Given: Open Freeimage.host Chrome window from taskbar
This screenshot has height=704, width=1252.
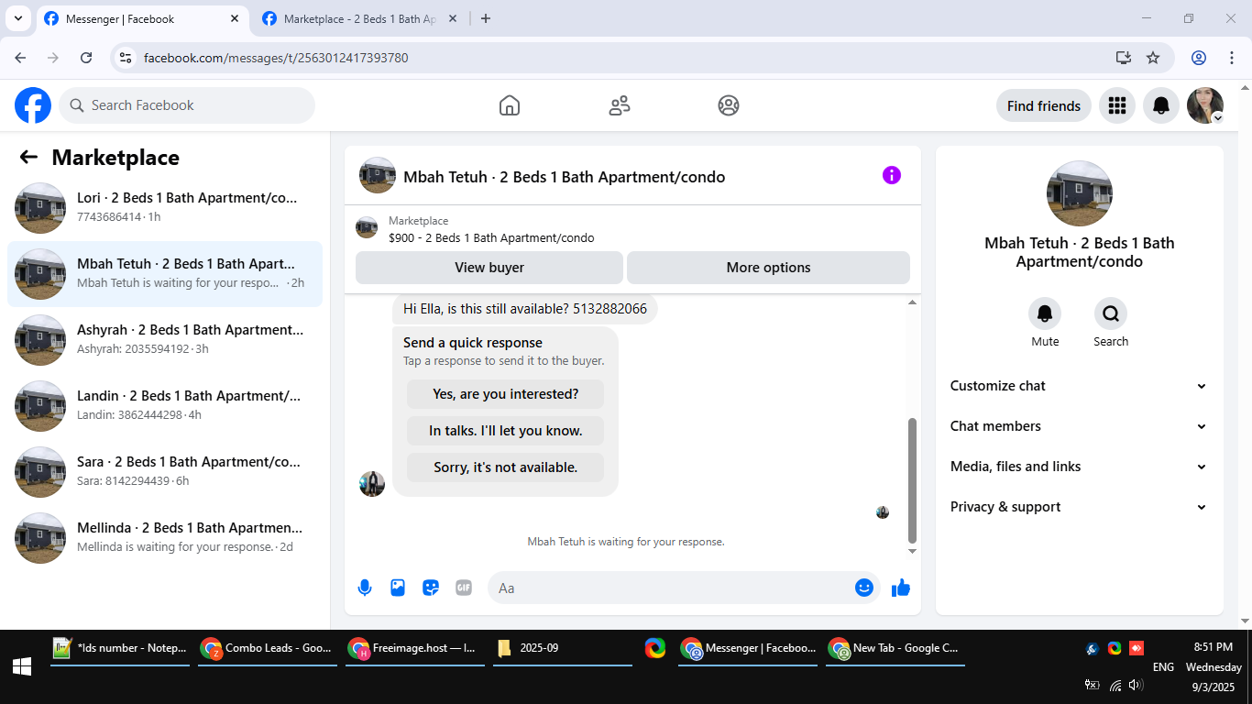Looking at the screenshot, I should coord(415,648).
